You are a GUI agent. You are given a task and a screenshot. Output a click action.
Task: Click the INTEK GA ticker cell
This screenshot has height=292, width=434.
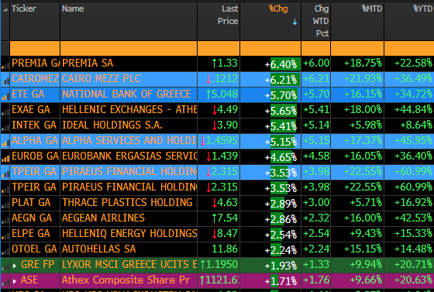click(35, 125)
